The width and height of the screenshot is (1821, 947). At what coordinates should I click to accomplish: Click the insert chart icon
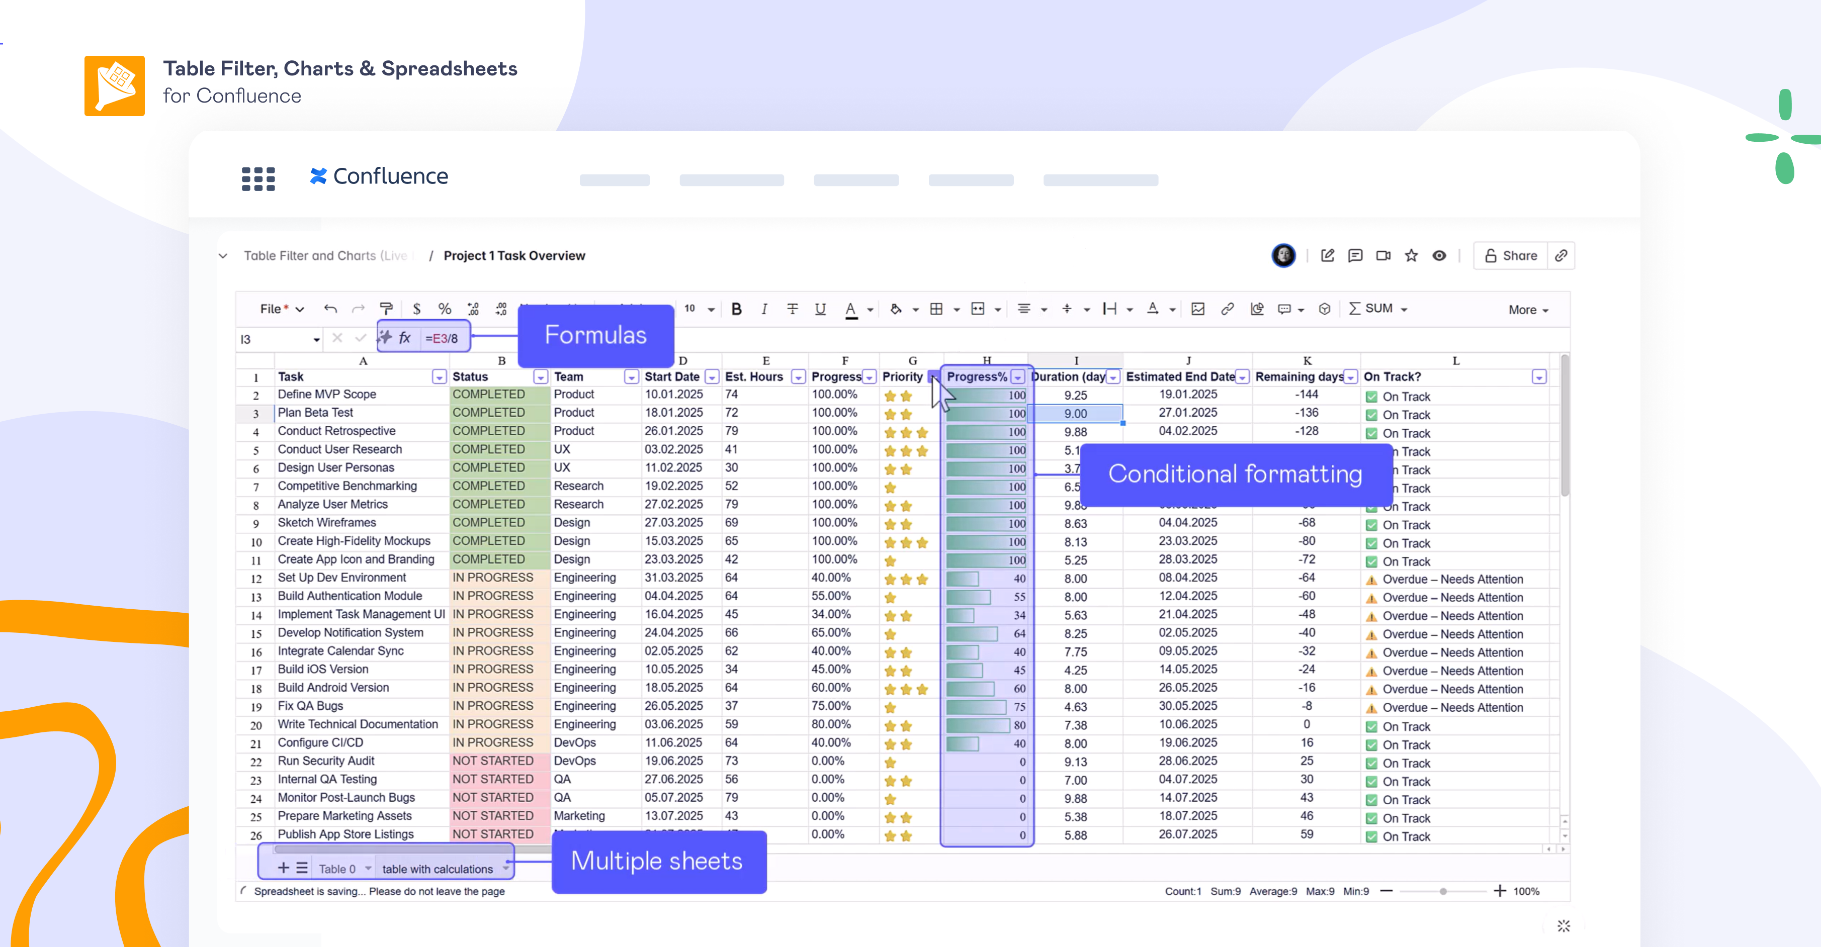[x=1256, y=309]
